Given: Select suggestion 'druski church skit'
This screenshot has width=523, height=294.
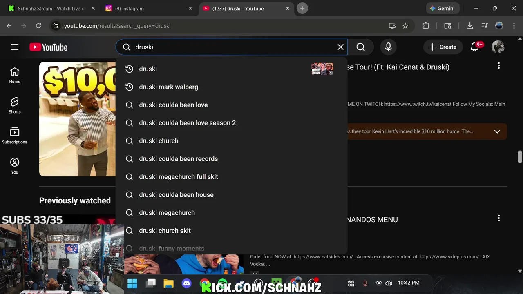Looking at the screenshot, I should (x=231, y=231).
